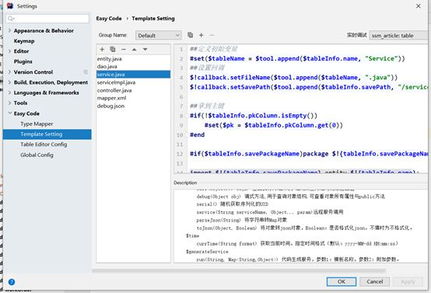
Task: Move selected template up
Action: (x=134, y=50)
